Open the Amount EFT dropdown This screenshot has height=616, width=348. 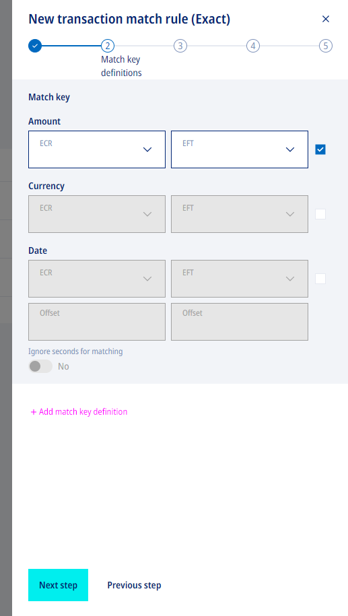pos(240,149)
